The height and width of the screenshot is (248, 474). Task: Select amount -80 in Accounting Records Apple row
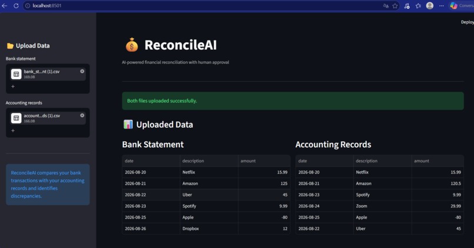pos(438,218)
